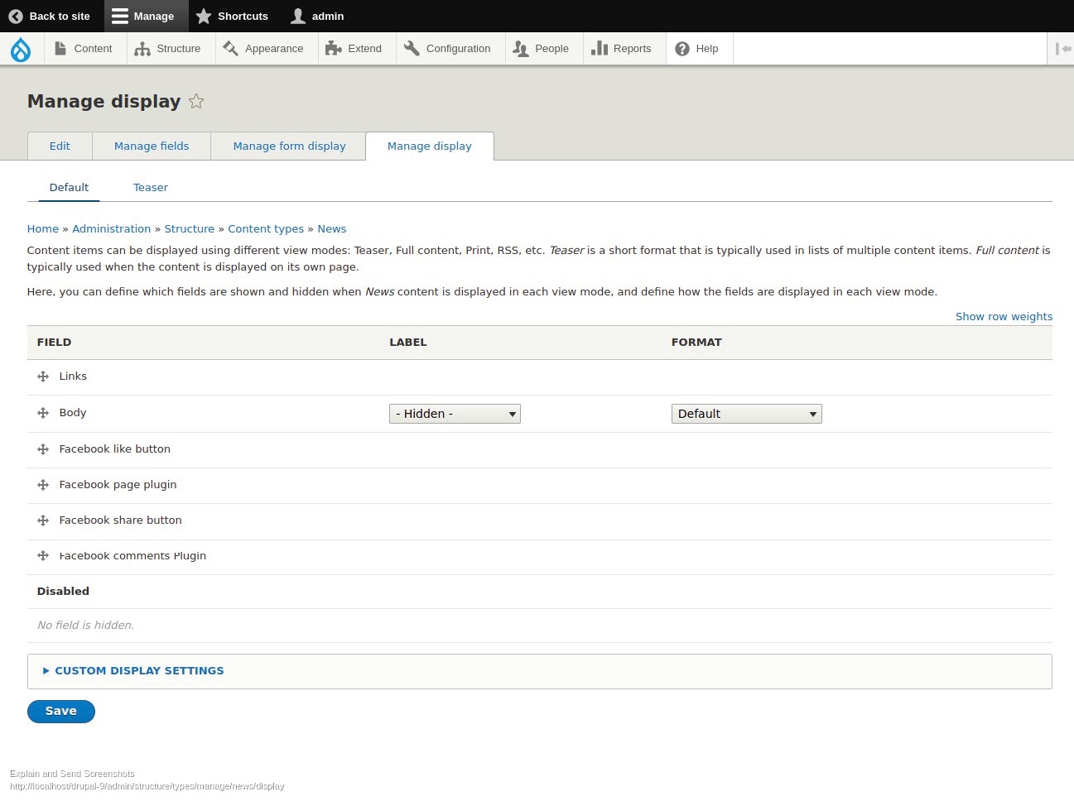This screenshot has height=801, width=1074.
Task: Open the Drupal logo home icon
Action: pyautogui.click(x=21, y=49)
